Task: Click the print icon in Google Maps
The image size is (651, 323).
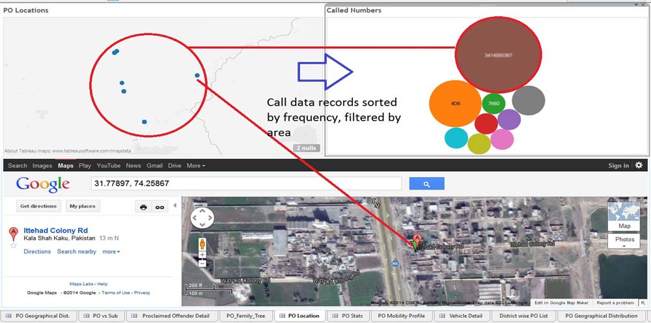Action: (x=143, y=206)
